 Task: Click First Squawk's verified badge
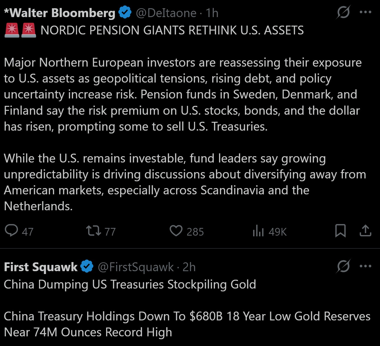point(87,267)
